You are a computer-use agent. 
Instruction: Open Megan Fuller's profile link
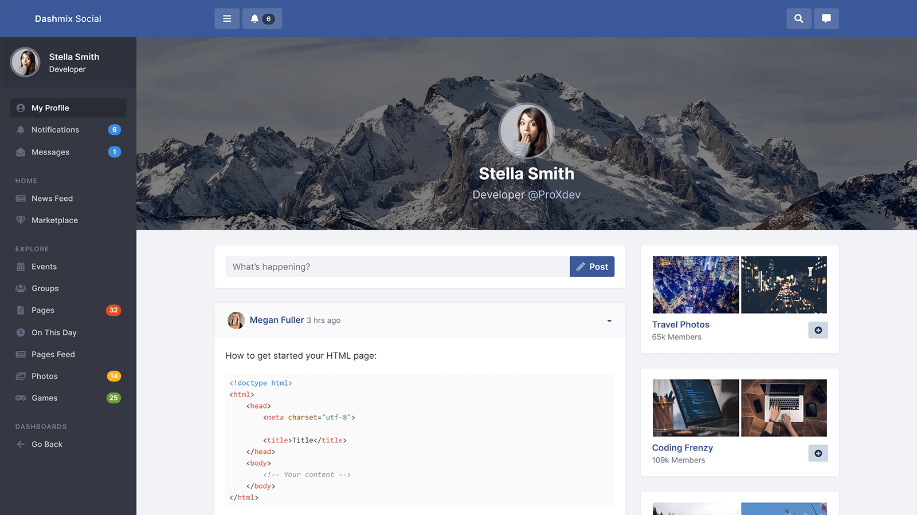pyautogui.click(x=276, y=320)
